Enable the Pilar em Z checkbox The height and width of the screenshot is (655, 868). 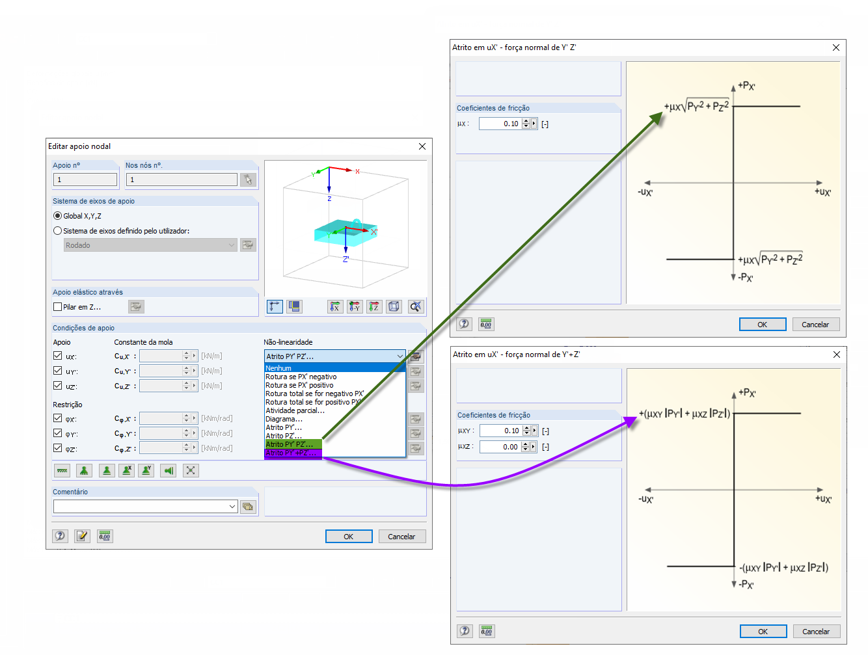pos(58,307)
